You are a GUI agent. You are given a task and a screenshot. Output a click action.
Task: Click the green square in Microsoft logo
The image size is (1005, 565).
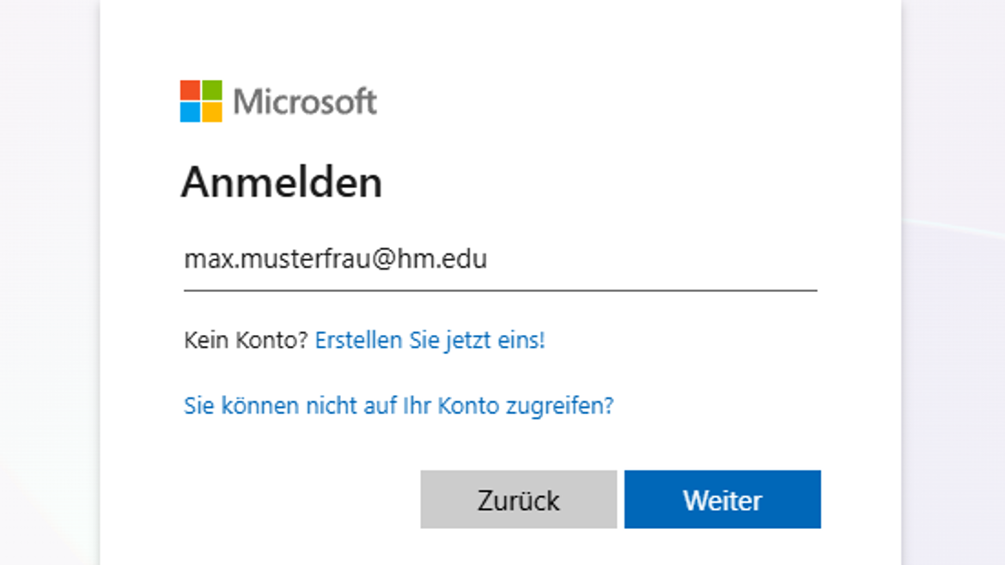212,90
